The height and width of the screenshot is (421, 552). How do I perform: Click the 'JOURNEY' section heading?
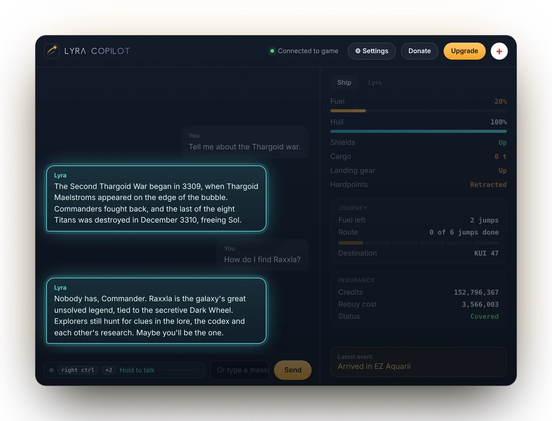click(x=353, y=208)
